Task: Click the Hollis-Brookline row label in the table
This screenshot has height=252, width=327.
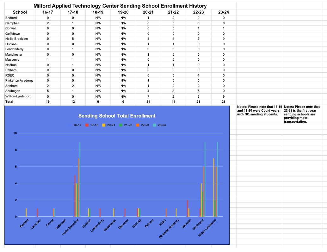Action: 17,39
